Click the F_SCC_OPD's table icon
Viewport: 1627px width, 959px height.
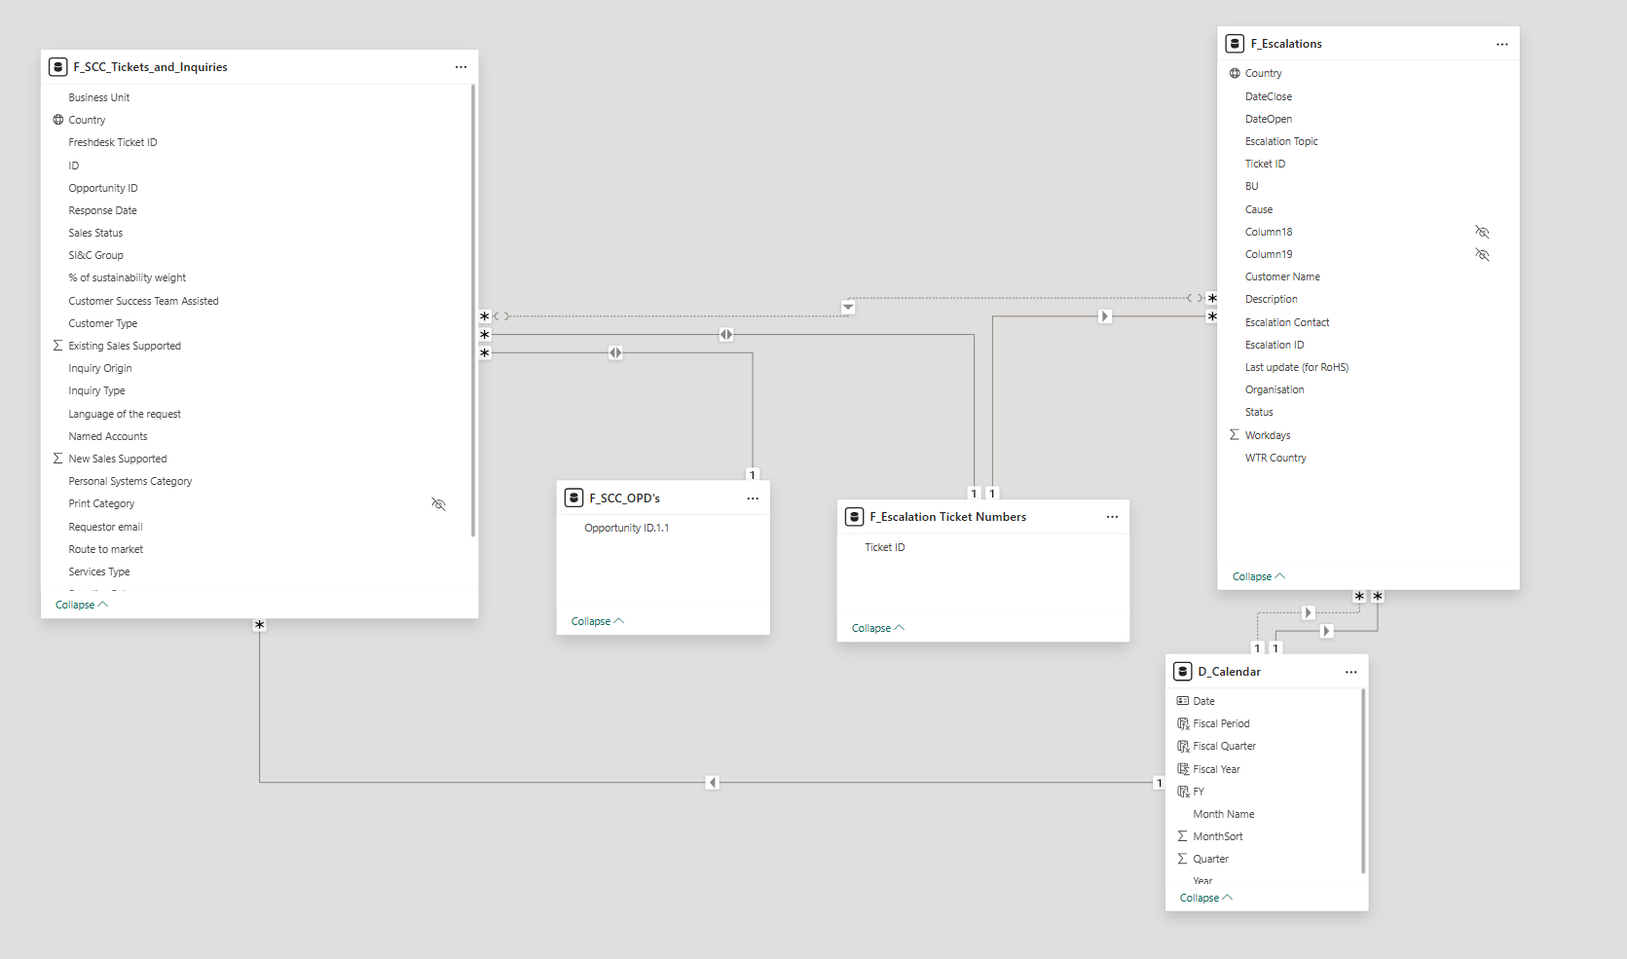tap(574, 498)
